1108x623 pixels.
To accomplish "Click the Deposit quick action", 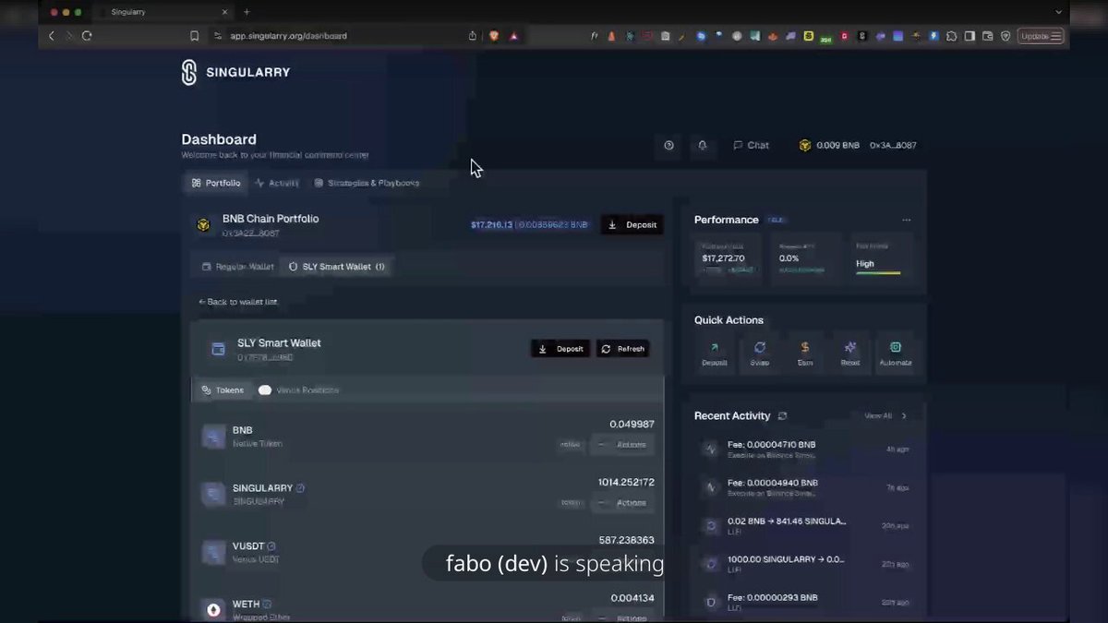I will [715, 353].
